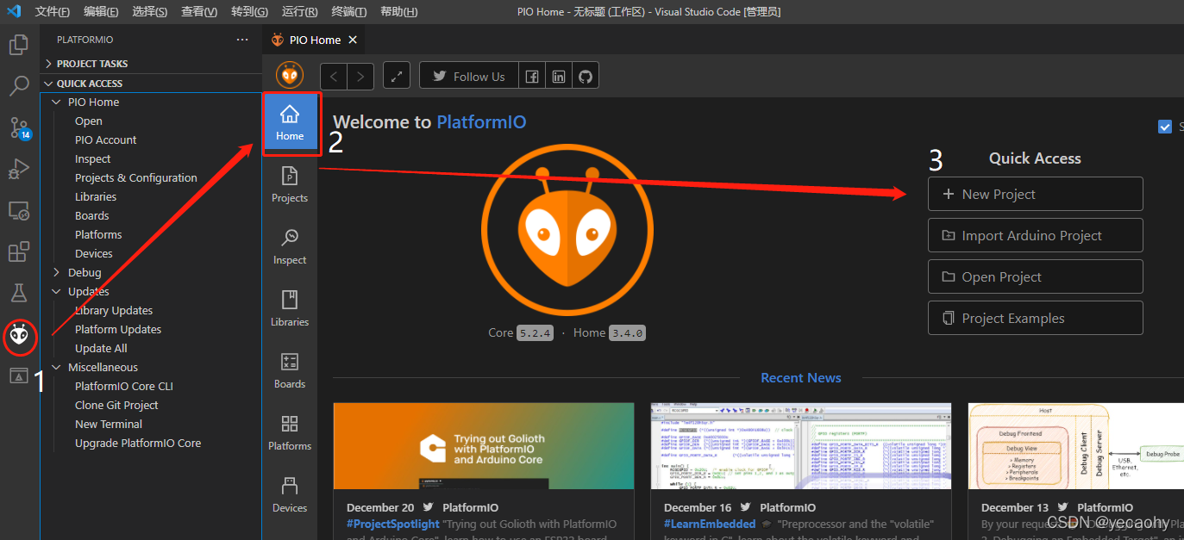
Task: Open the PlatformIO alien icon view
Action: [19, 335]
